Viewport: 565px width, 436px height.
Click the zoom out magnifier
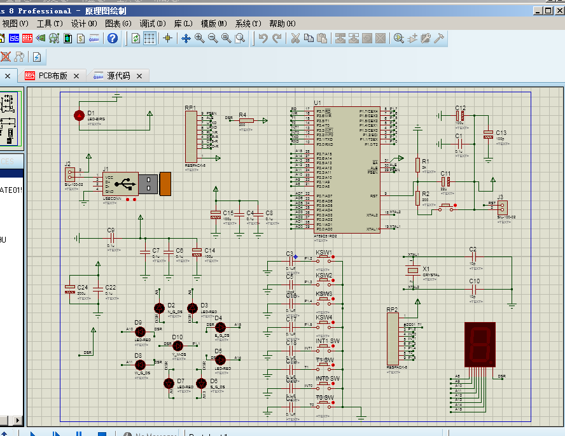click(213, 38)
